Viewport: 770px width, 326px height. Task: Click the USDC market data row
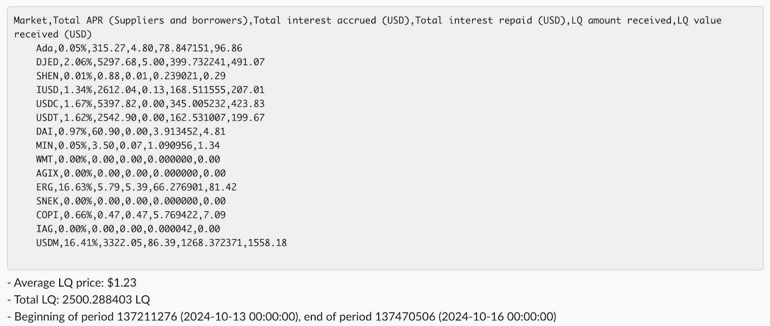(150, 104)
